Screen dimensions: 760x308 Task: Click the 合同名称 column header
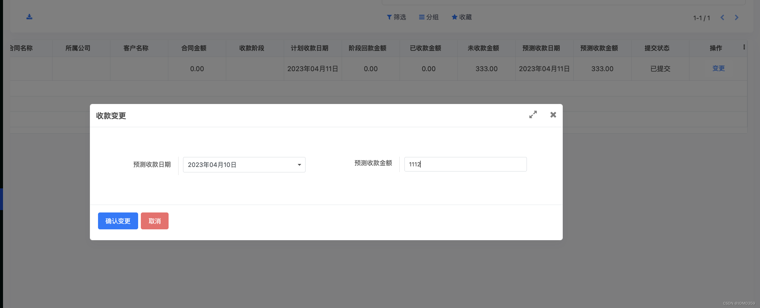[x=22, y=48]
